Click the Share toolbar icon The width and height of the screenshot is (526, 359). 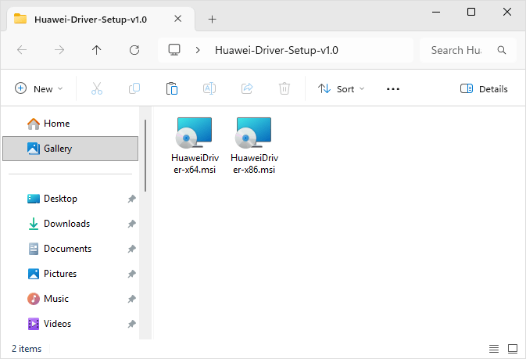click(x=247, y=88)
